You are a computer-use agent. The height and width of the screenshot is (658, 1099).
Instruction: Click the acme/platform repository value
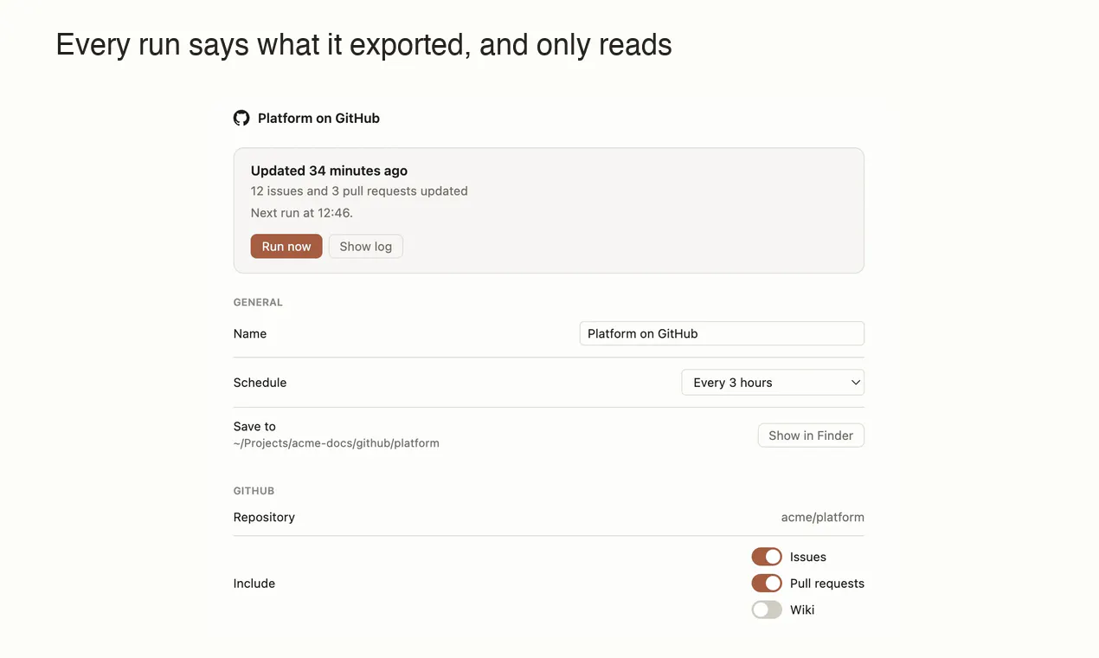(x=822, y=517)
